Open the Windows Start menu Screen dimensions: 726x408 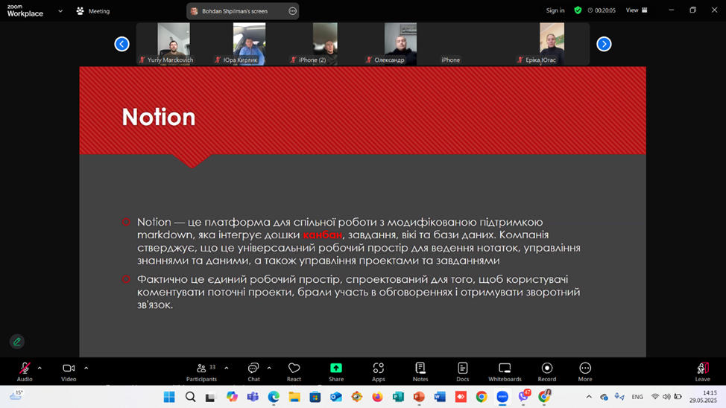pyautogui.click(x=169, y=397)
